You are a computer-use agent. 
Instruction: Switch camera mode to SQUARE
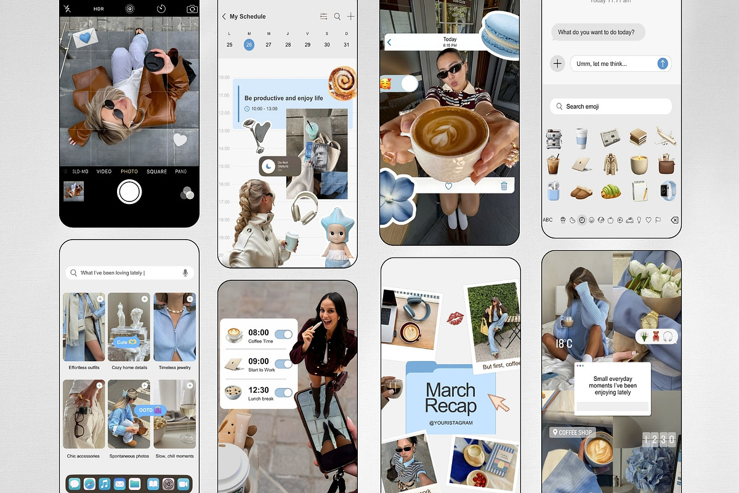point(157,171)
